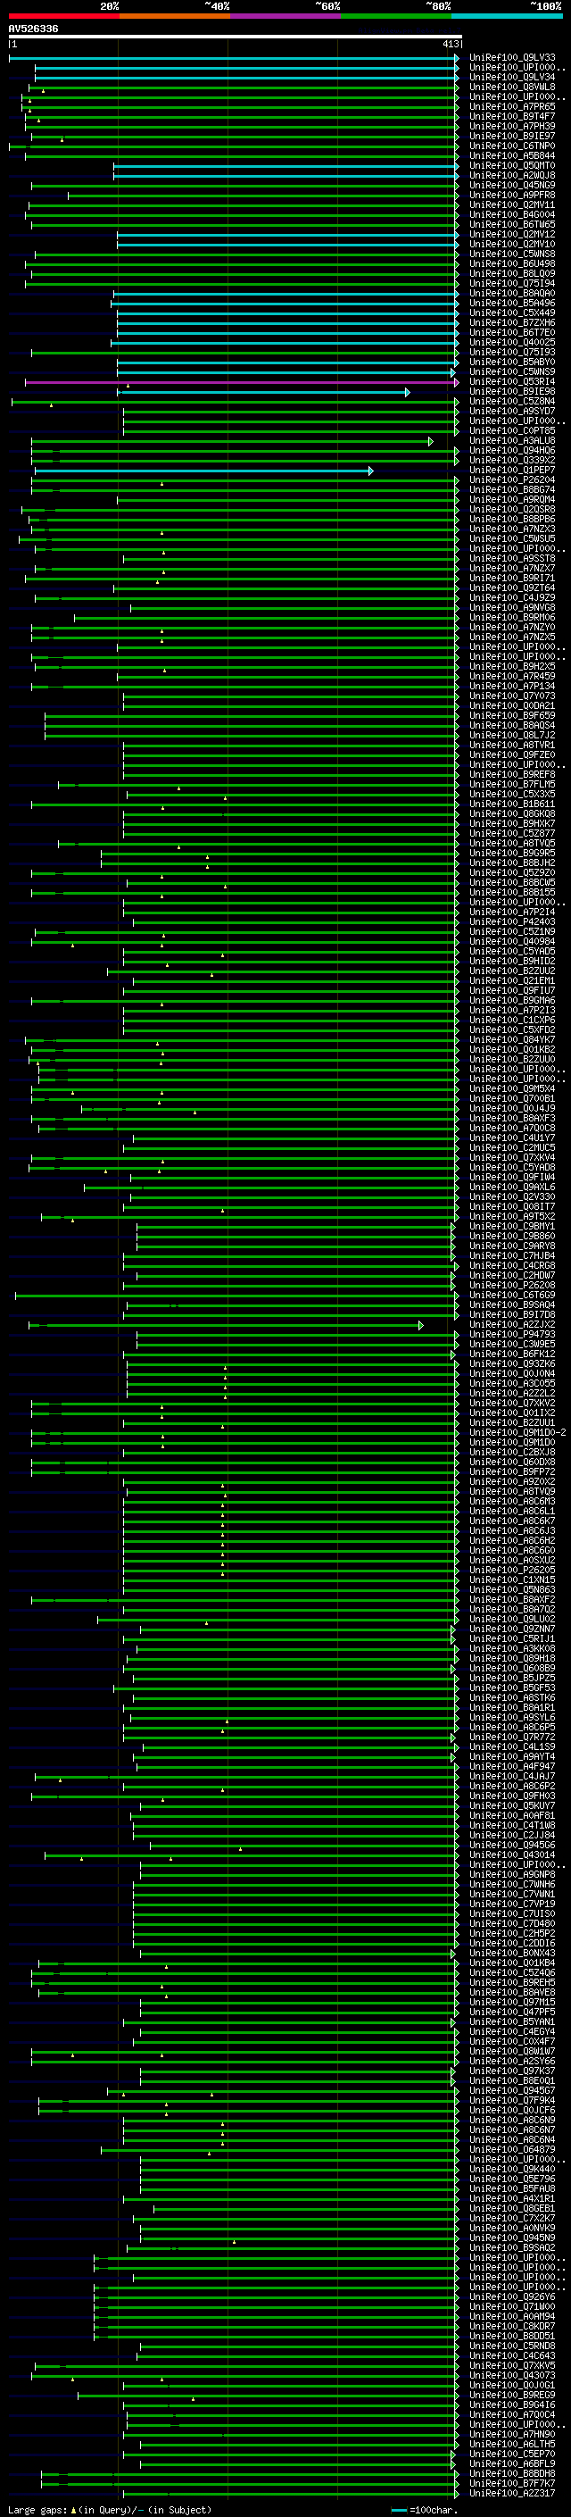Select hit label UniRef100_A2ZJX2
571x2517 pixels.
tap(512, 1325)
